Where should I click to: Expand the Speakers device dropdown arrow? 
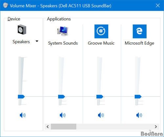[37, 41]
